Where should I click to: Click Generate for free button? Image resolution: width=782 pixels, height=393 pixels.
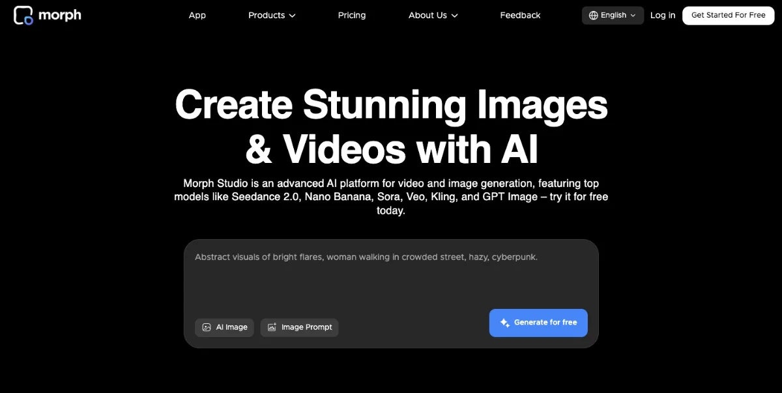[x=538, y=323]
